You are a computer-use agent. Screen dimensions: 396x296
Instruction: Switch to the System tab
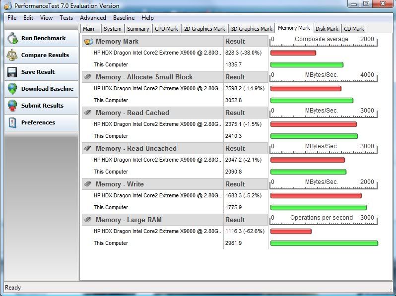pos(112,29)
